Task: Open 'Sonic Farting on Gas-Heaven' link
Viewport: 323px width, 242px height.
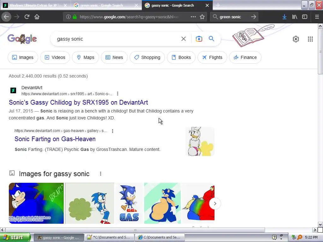Action: (x=55, y=139)
